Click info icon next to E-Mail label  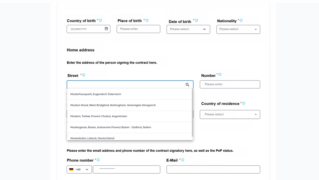click(x=183, y=160)
